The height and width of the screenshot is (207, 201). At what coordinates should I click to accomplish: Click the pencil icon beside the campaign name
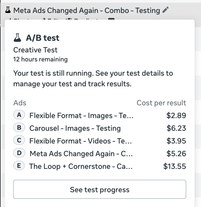(x=165, y=10)
